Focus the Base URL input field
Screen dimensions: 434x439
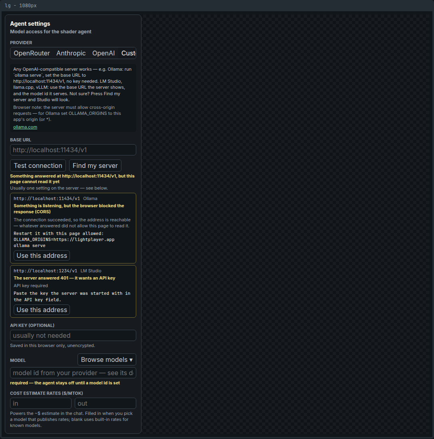tap(73, 150)
